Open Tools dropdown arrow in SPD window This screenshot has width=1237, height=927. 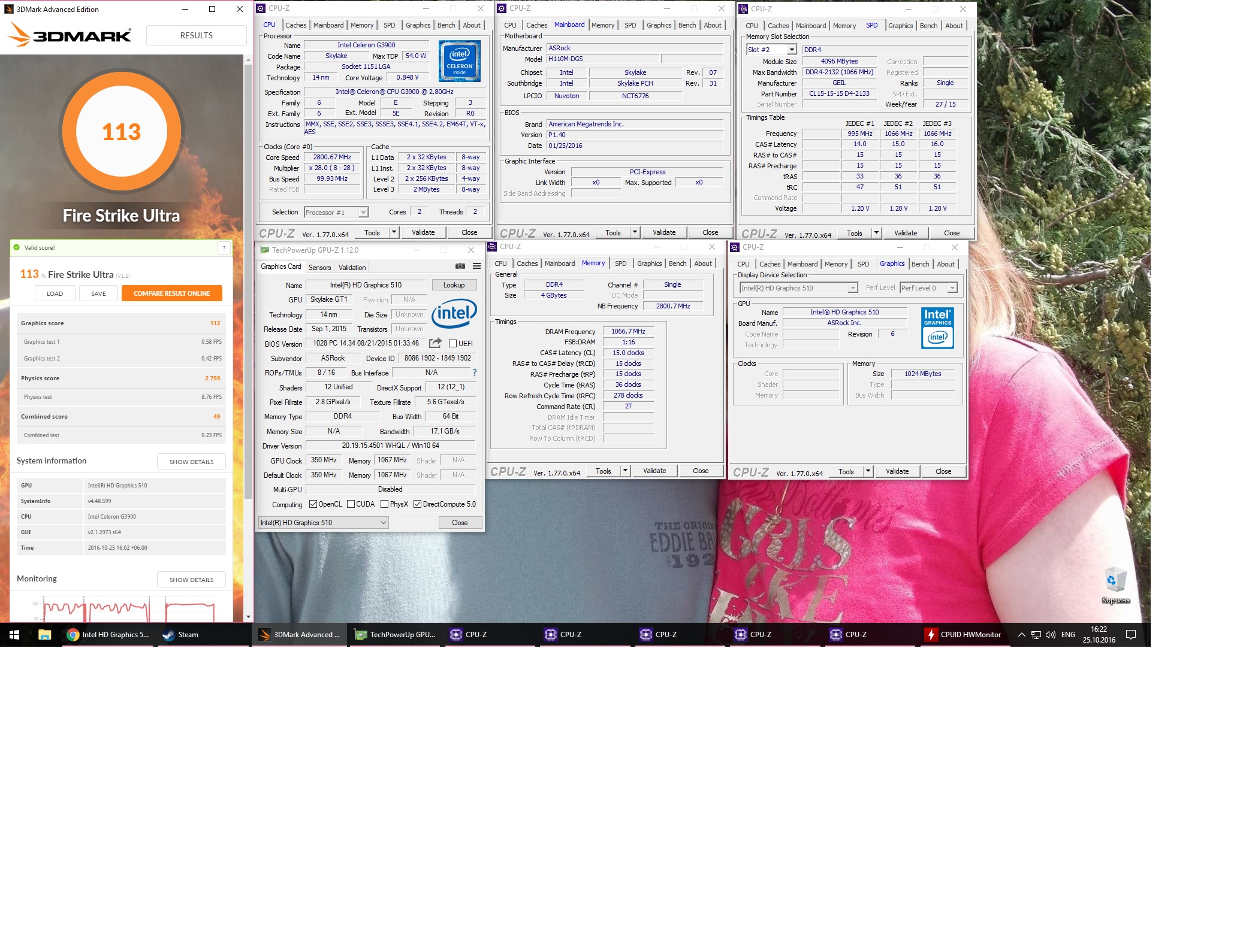[x=876, y=233]
